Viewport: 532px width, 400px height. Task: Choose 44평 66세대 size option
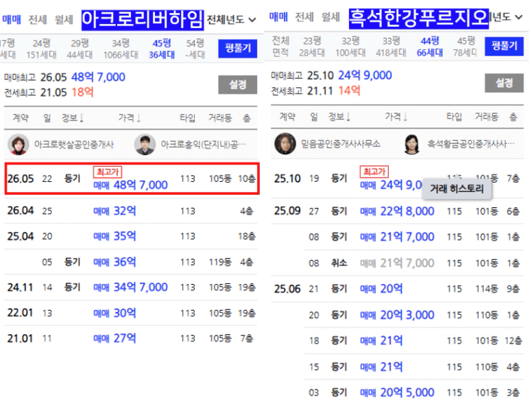[430, 47]
